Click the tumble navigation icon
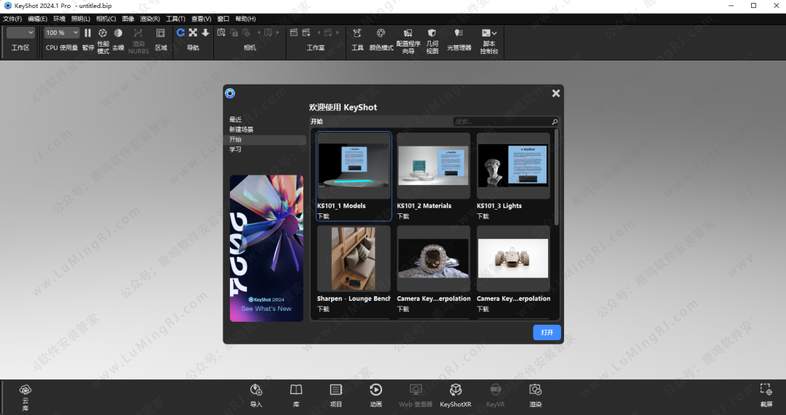Screen dimensions: 786x415 pos(180,33)
